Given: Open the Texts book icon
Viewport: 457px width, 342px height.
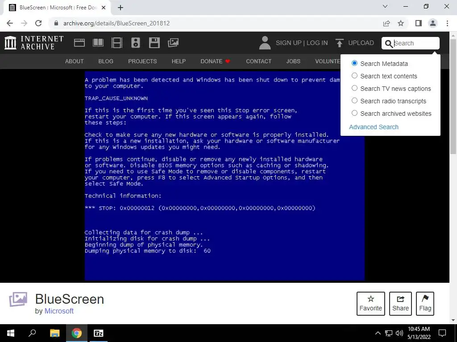Looking at the screenshot, I should pos(98,43).
